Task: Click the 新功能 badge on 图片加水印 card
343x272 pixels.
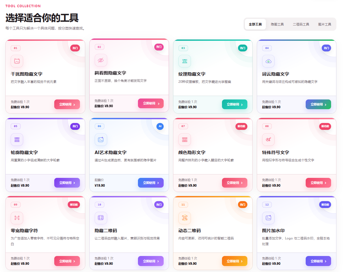Action: click(325, 205)
